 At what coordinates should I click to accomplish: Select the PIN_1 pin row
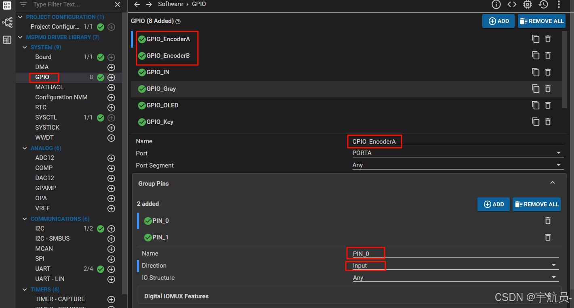[349, 237]
